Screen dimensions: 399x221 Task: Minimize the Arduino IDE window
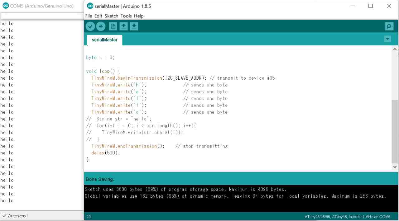(352, 6)
